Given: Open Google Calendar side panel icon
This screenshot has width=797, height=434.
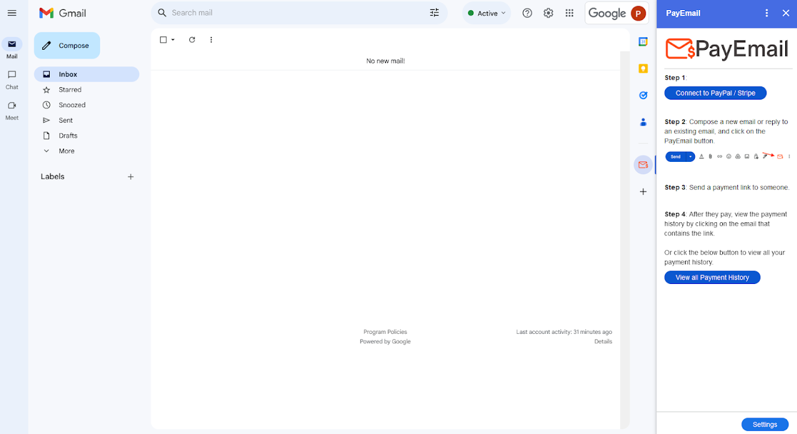Looking at the screenshot, I should [x=643, y=42].
